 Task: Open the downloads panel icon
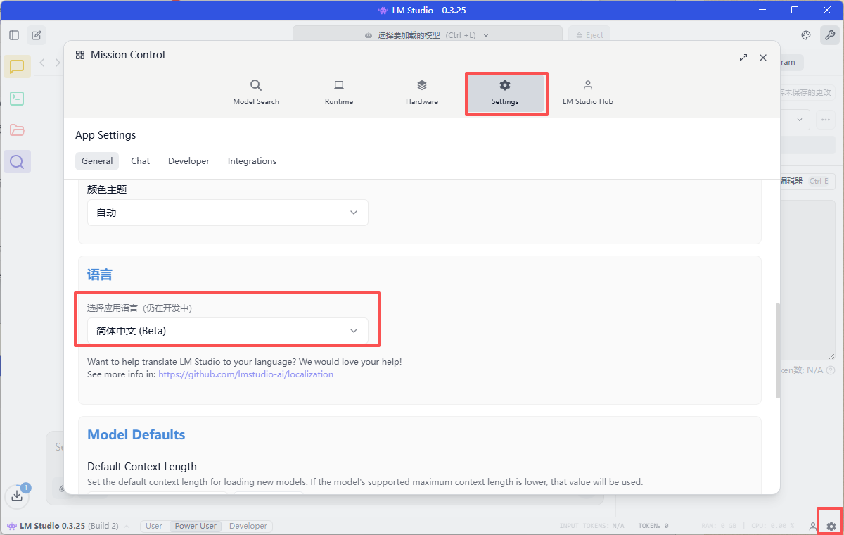[18, 496]
